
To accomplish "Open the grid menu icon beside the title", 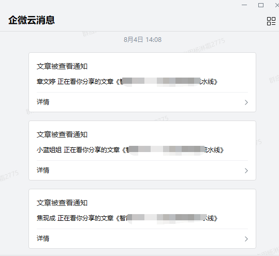I will [x=271, y=21].
